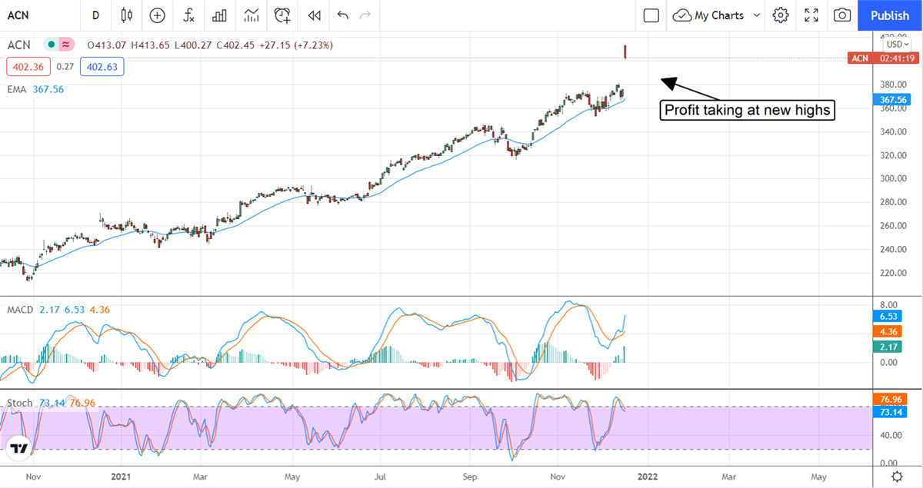Toggle the green market status dot
The width and height of the screenshot is (923, 488).
52,45
